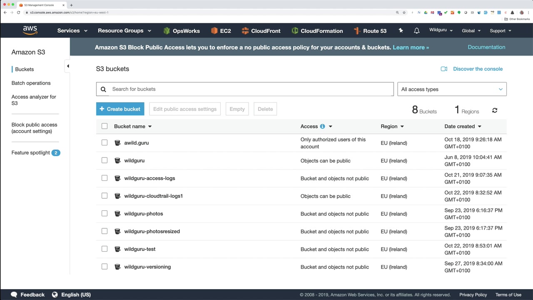The width and height of the screenshot is (533, 300).
Task: Refresh the S3 bucket list
Action: tap(495, 110)
